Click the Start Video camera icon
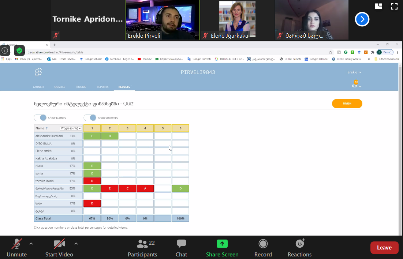 pyautogui.click(x=59, y=244)
